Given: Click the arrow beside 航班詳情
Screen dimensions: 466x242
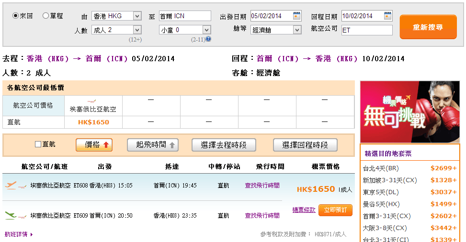Looking at the screenshot, I should (x=32, y=234).
